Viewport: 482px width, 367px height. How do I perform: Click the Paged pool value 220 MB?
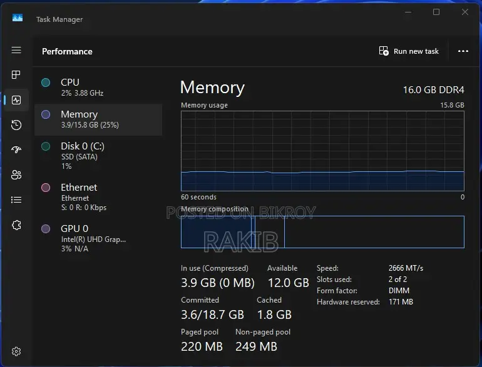[x=202, y=347]
